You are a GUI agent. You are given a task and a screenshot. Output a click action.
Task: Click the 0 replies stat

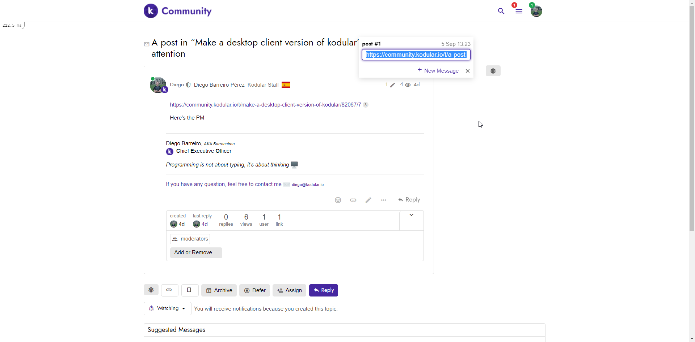pyautogui.click(x=226, y=220)
